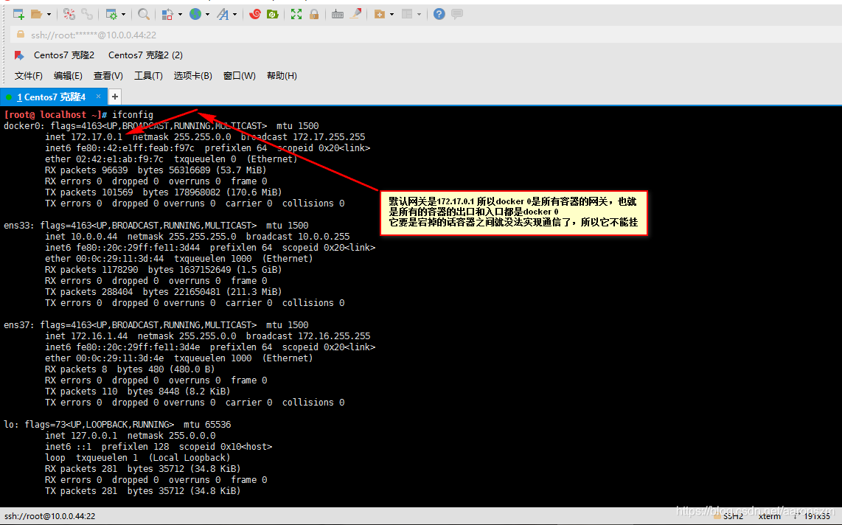Click the chat bubble feedback icon
Image resolution: width=842 pixels, height=525 pixels.
[457, 15]
